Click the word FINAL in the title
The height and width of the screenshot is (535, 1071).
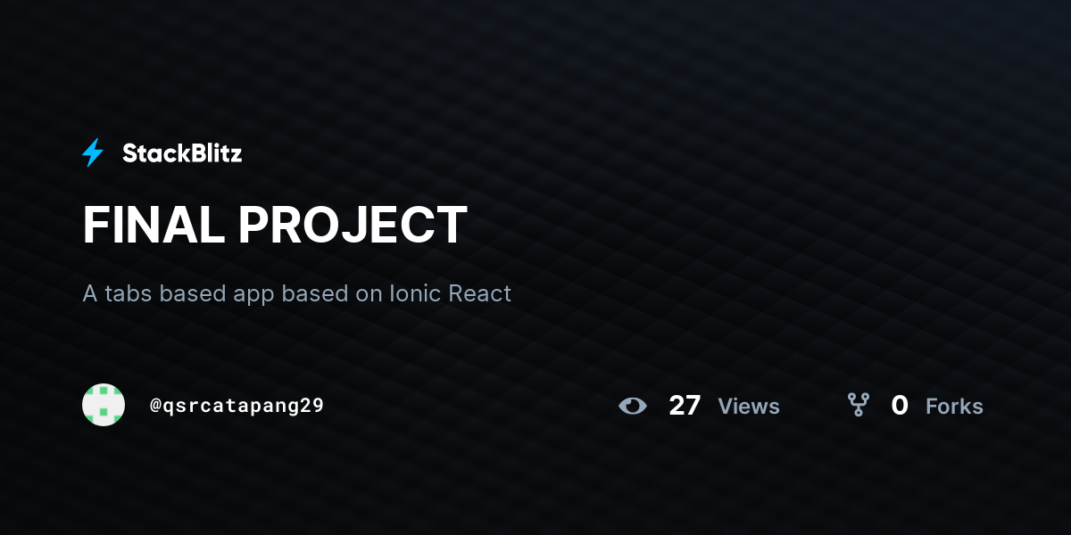[154, 225]
